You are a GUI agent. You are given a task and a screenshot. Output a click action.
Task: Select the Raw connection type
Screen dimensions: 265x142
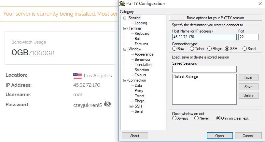[x=174, y=49]
